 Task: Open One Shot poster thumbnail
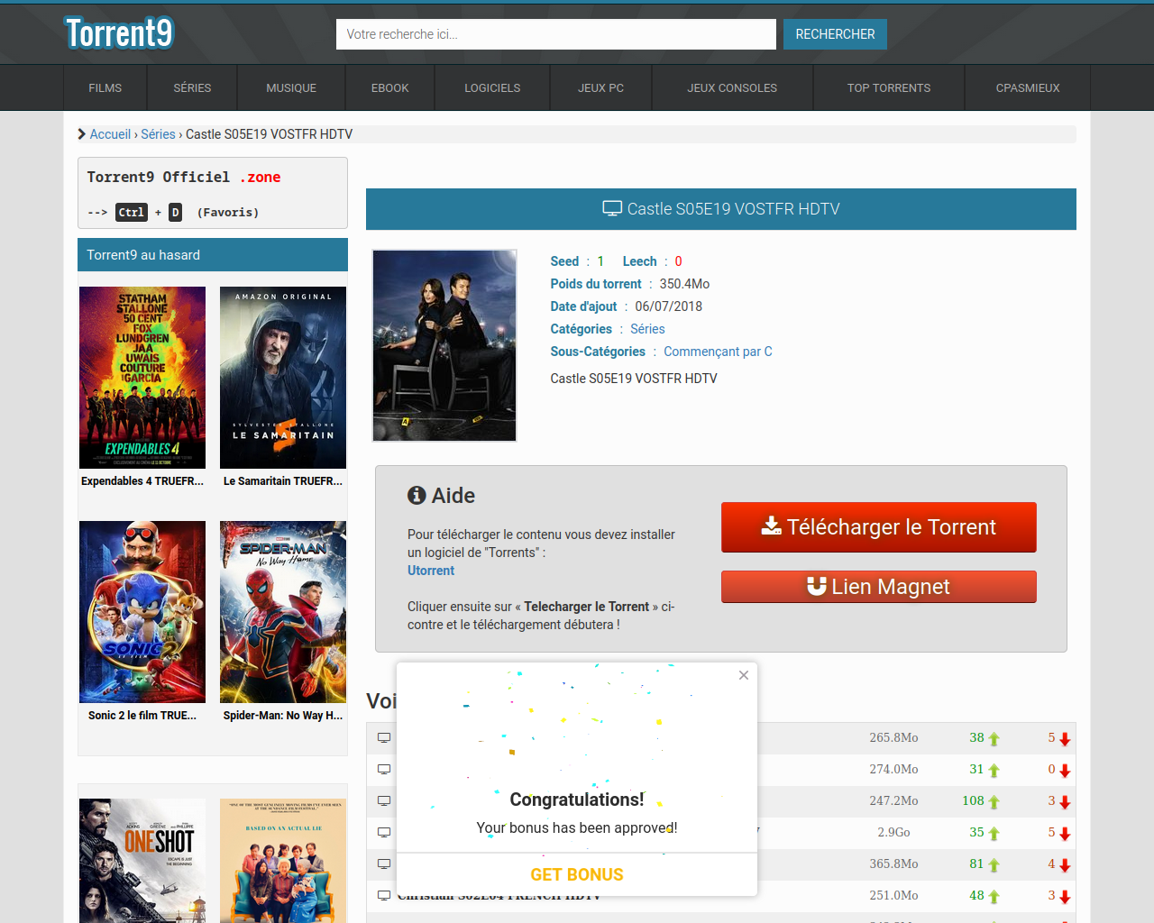[142, 861]
